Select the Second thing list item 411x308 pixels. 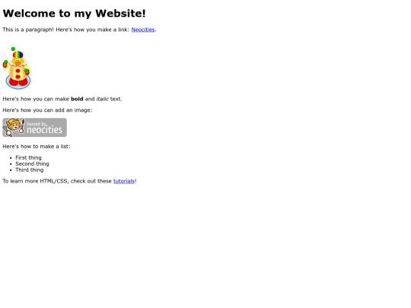click(x=32, y=164)
